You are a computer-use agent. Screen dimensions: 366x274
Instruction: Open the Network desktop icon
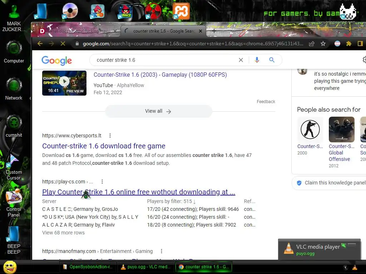(x=14, y=89)
